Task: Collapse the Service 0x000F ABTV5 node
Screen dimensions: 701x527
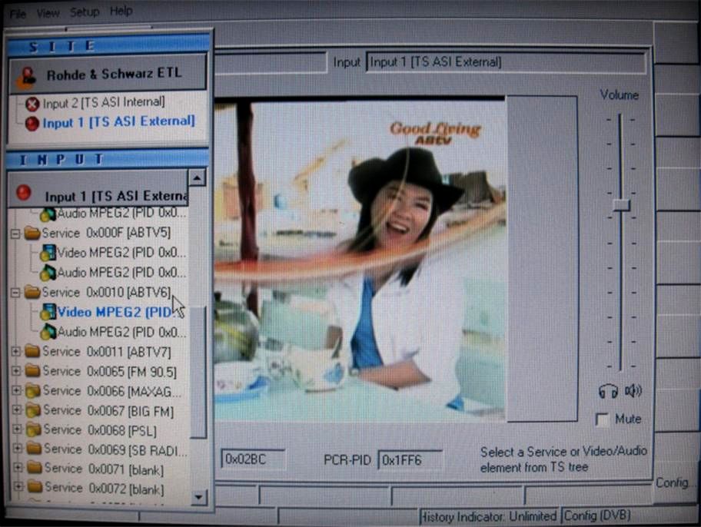Action: tap(15, 233)
